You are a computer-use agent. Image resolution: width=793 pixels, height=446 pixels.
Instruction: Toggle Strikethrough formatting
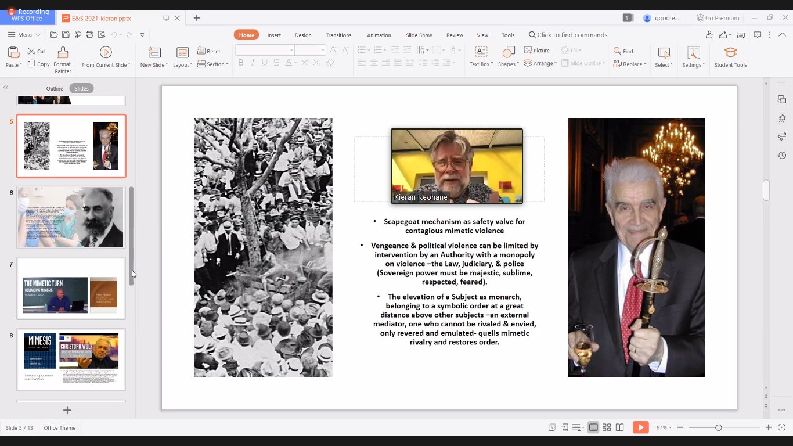click(276, 63)
